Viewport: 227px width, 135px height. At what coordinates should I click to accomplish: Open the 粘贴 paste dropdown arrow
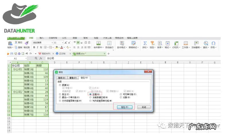click(x=13, y=47)
